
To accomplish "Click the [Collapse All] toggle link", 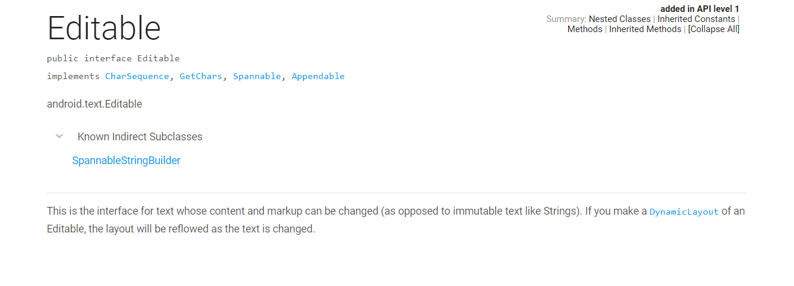I will pyautogui.click(x=714, y=29).
